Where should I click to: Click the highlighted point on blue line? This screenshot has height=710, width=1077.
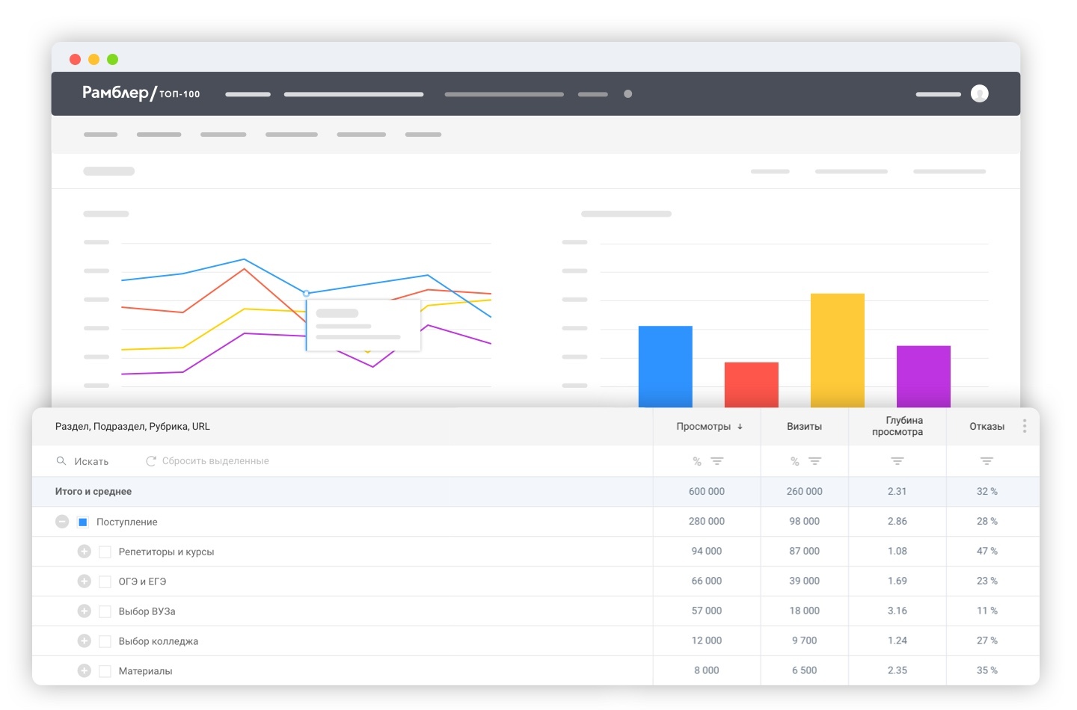click(x=306, y=294)
